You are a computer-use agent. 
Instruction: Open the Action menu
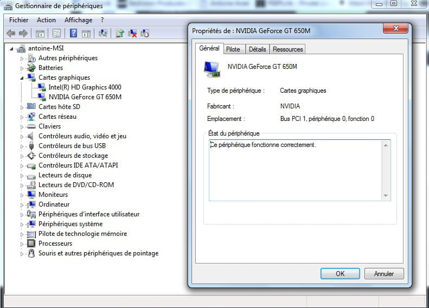46,20
